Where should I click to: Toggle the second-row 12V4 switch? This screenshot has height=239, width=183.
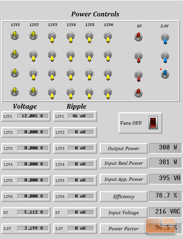pyautogui.click(x=71, y=56)
